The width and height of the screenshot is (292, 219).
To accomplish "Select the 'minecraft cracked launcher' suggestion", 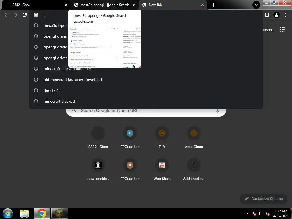I will pos(146,69).
